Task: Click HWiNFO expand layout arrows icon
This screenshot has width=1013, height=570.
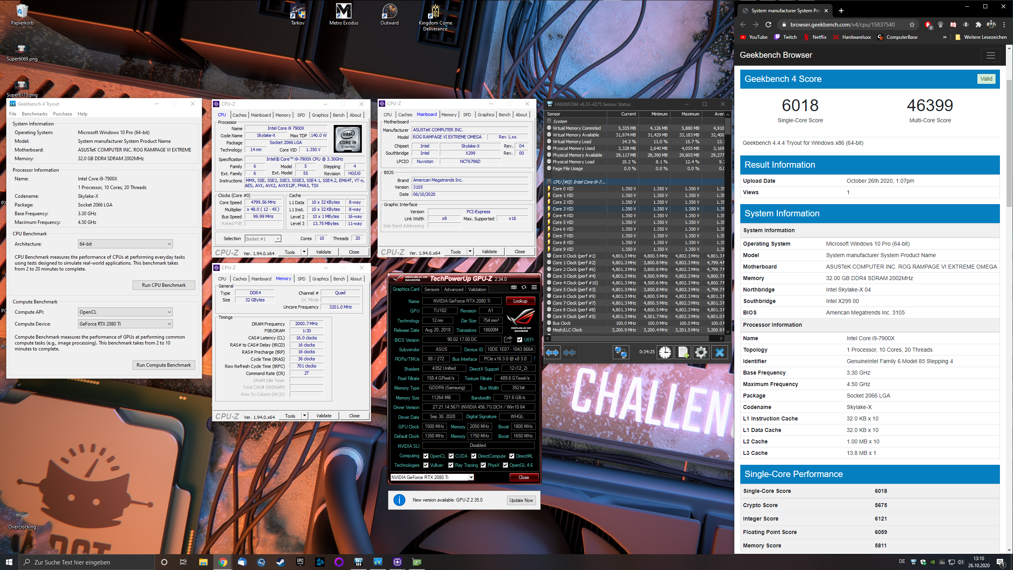Action: pos(552,352)
